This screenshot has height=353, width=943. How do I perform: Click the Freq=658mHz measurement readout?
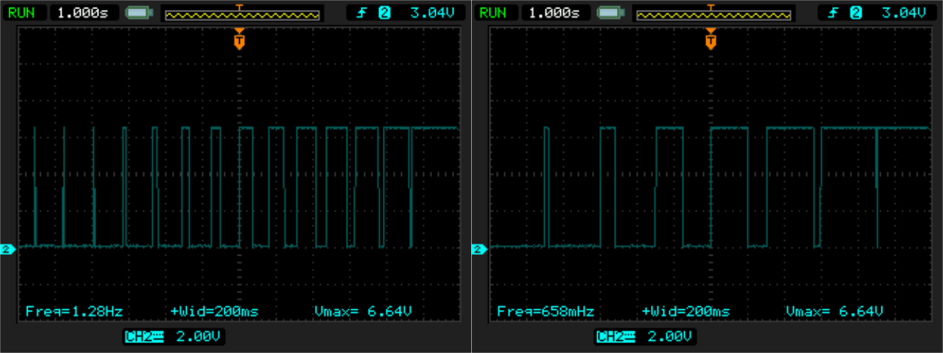545,311
